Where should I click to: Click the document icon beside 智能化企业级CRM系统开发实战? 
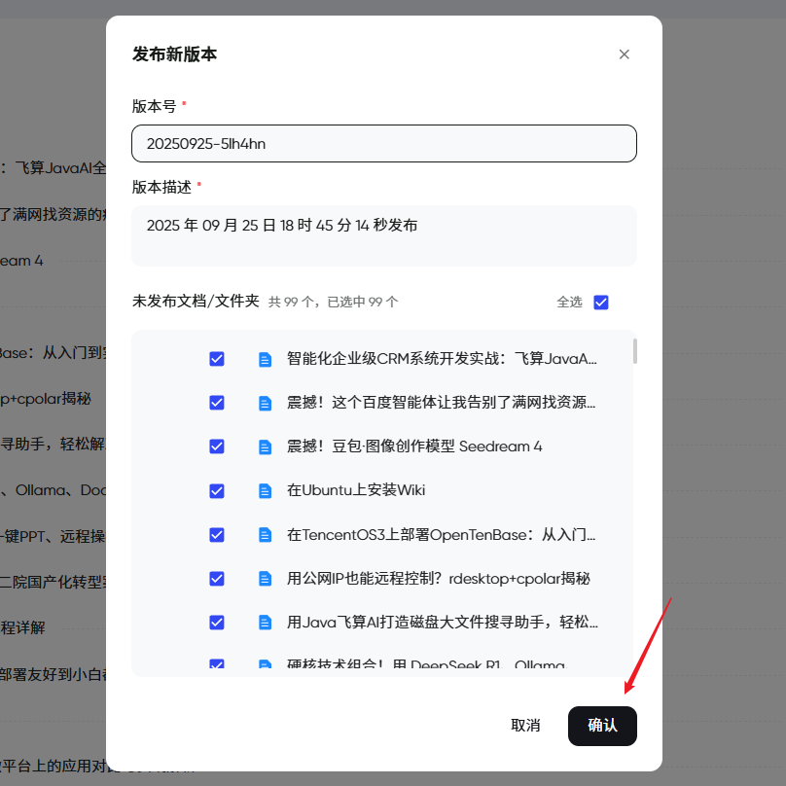tap(265, 358)
